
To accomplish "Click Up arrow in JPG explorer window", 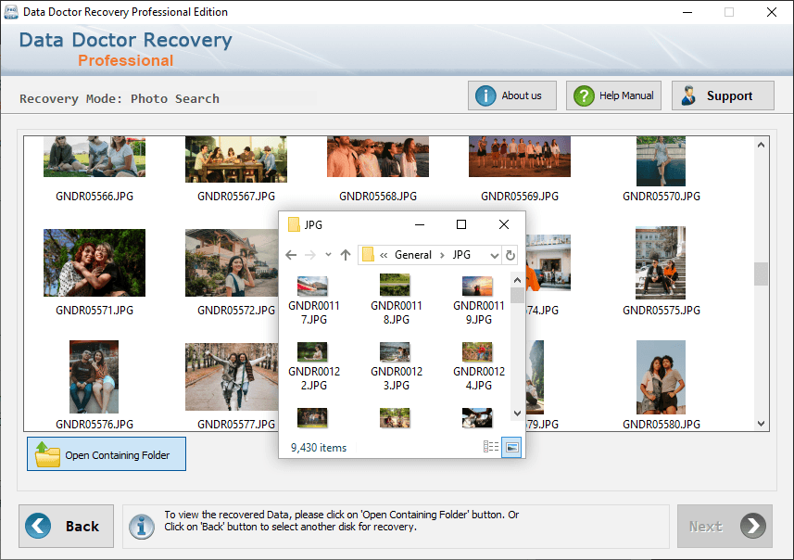I will pos(346,255).
